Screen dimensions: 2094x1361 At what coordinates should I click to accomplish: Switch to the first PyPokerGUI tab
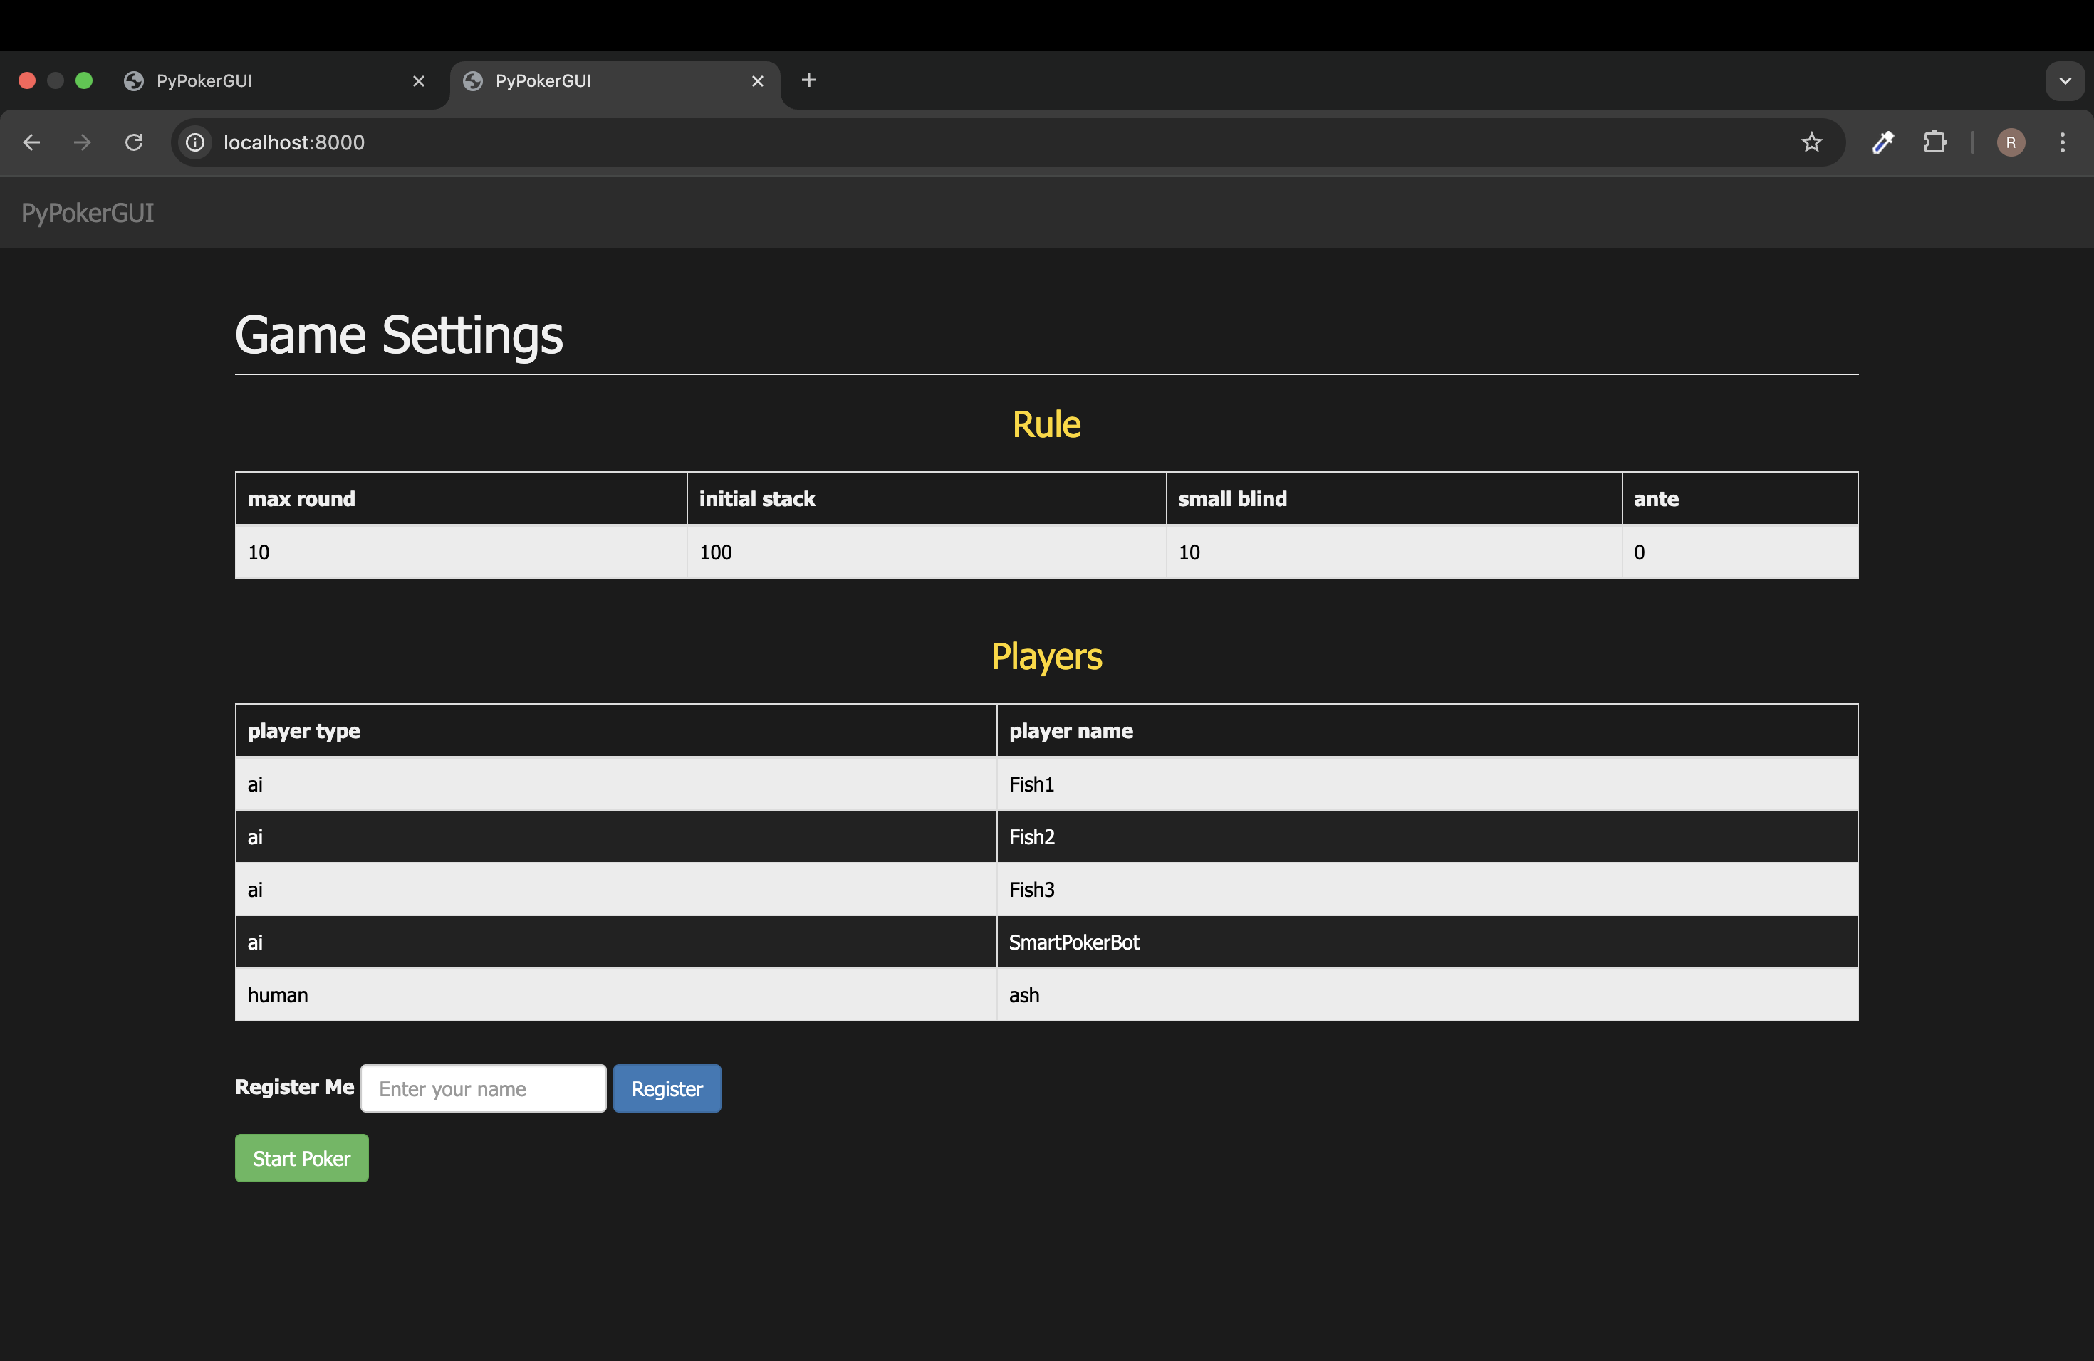[x=264, y=81]
